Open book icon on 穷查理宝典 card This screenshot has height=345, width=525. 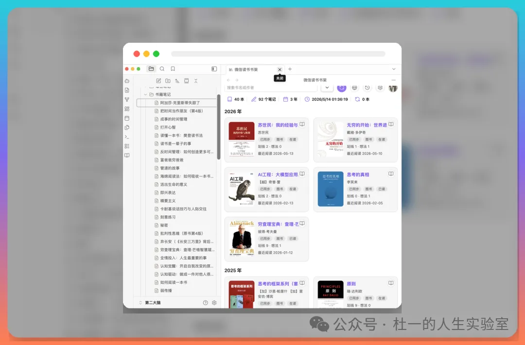pos(302,224)
